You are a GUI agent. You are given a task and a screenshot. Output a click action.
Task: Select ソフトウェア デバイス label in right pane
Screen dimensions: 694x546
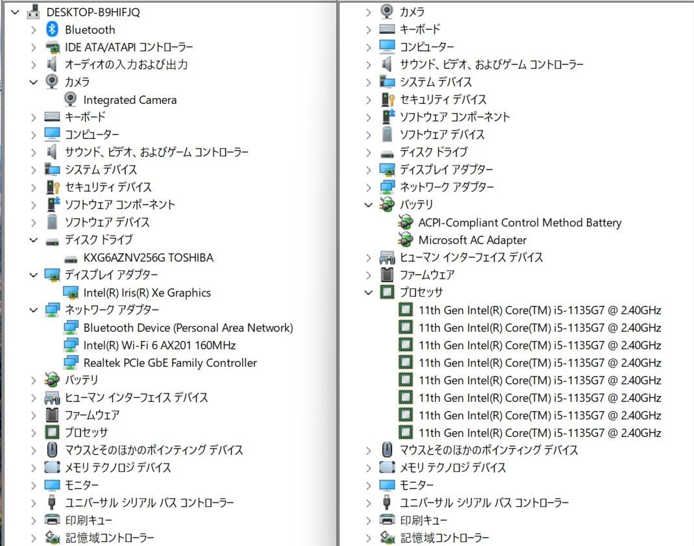tap(441, 134)
